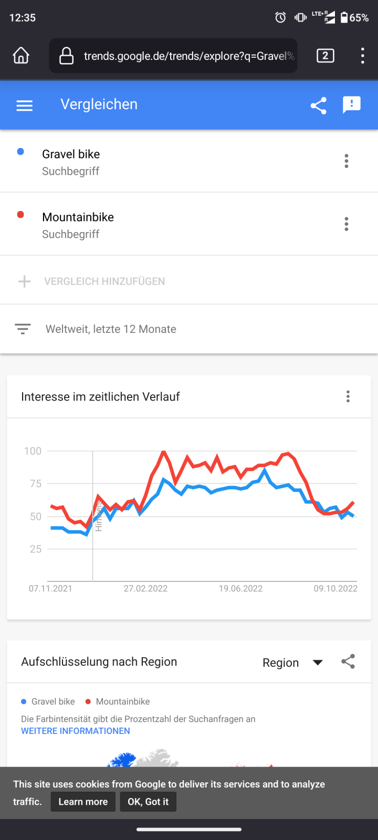Viewport: 378px width, 840px height.
Task: Select the Gravel bike search term
Action: [71, 154]
